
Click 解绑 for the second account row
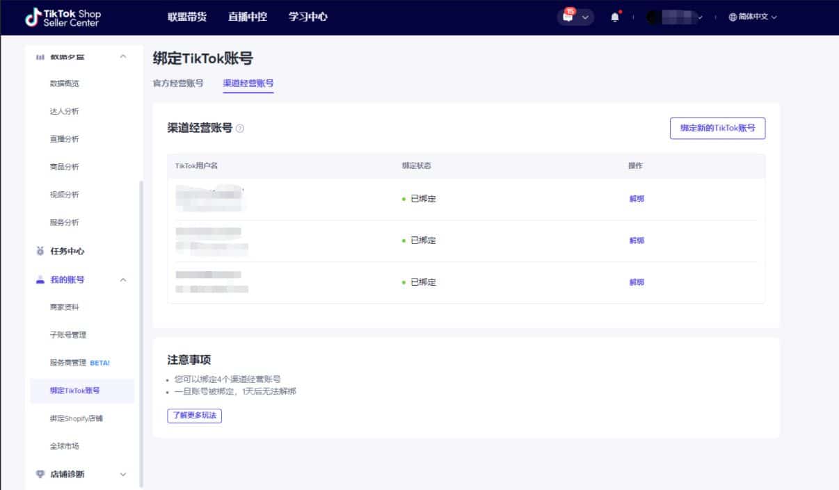pos(637,240)
